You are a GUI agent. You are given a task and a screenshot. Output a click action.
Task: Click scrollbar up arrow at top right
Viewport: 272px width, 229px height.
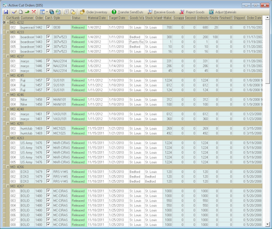click(267, 18)
